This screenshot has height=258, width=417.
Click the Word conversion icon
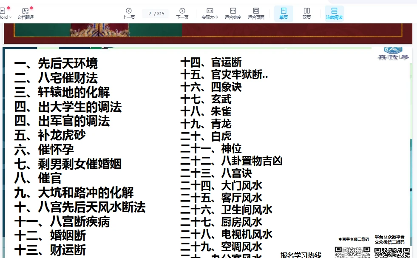pyautogui.click(x=3, y=11)
